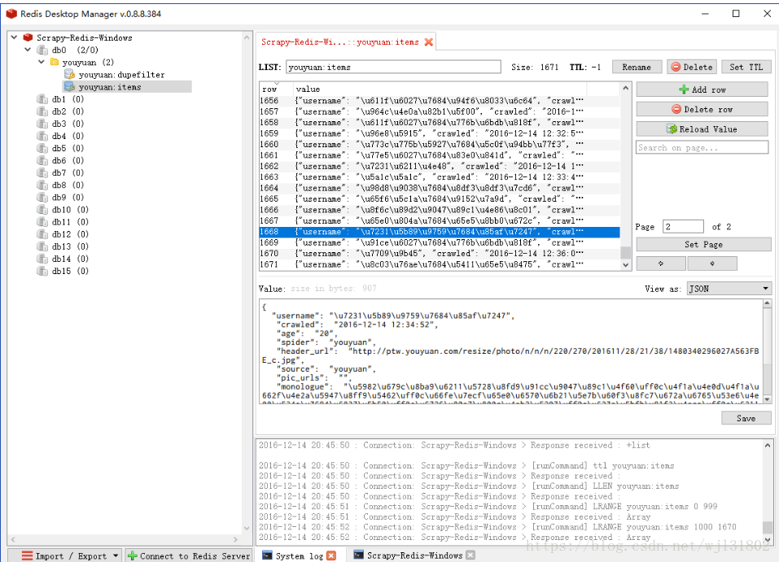Click the youyuan:items list key icon
This screenshot has width=779, height=562.
[69, 87]
